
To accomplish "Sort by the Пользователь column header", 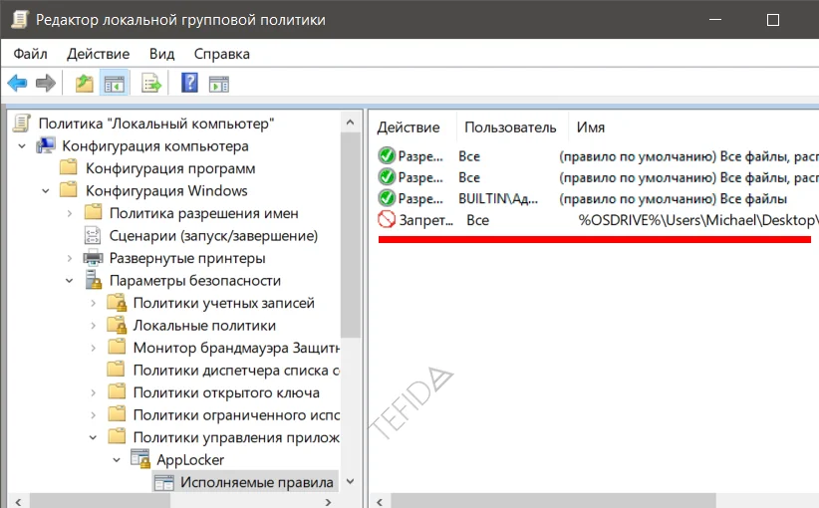I will (511, 127).
